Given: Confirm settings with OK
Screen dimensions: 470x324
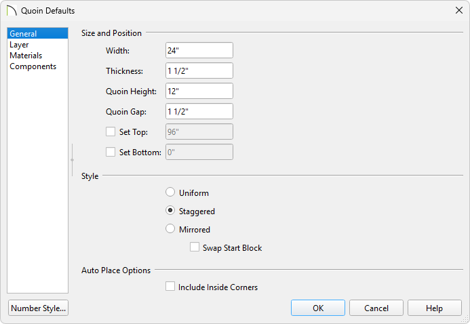Looking at the screenshot, I should click(x=317, y=308).
